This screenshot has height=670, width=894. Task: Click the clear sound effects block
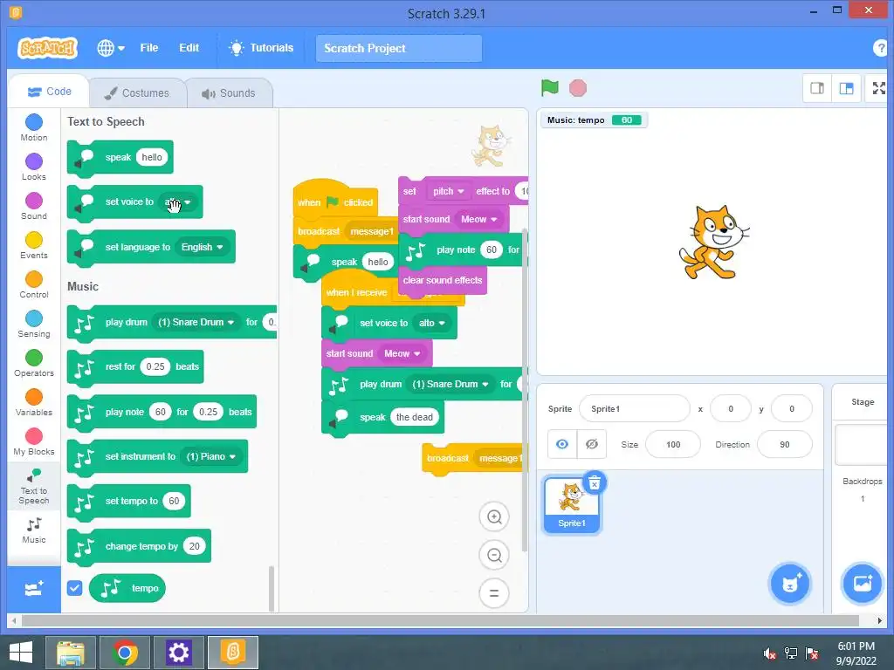pos(443,280)
